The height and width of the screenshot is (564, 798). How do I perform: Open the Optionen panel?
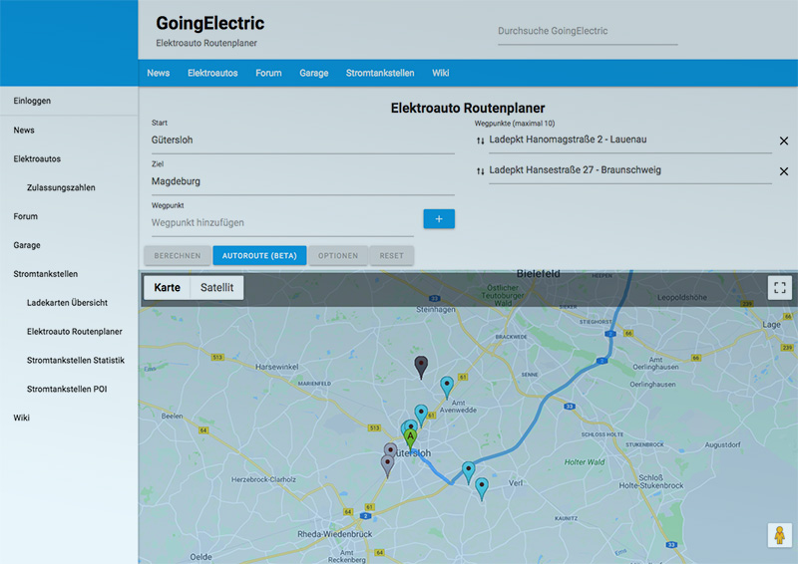338,255
